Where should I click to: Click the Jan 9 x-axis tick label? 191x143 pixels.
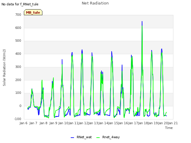point(53,123)
